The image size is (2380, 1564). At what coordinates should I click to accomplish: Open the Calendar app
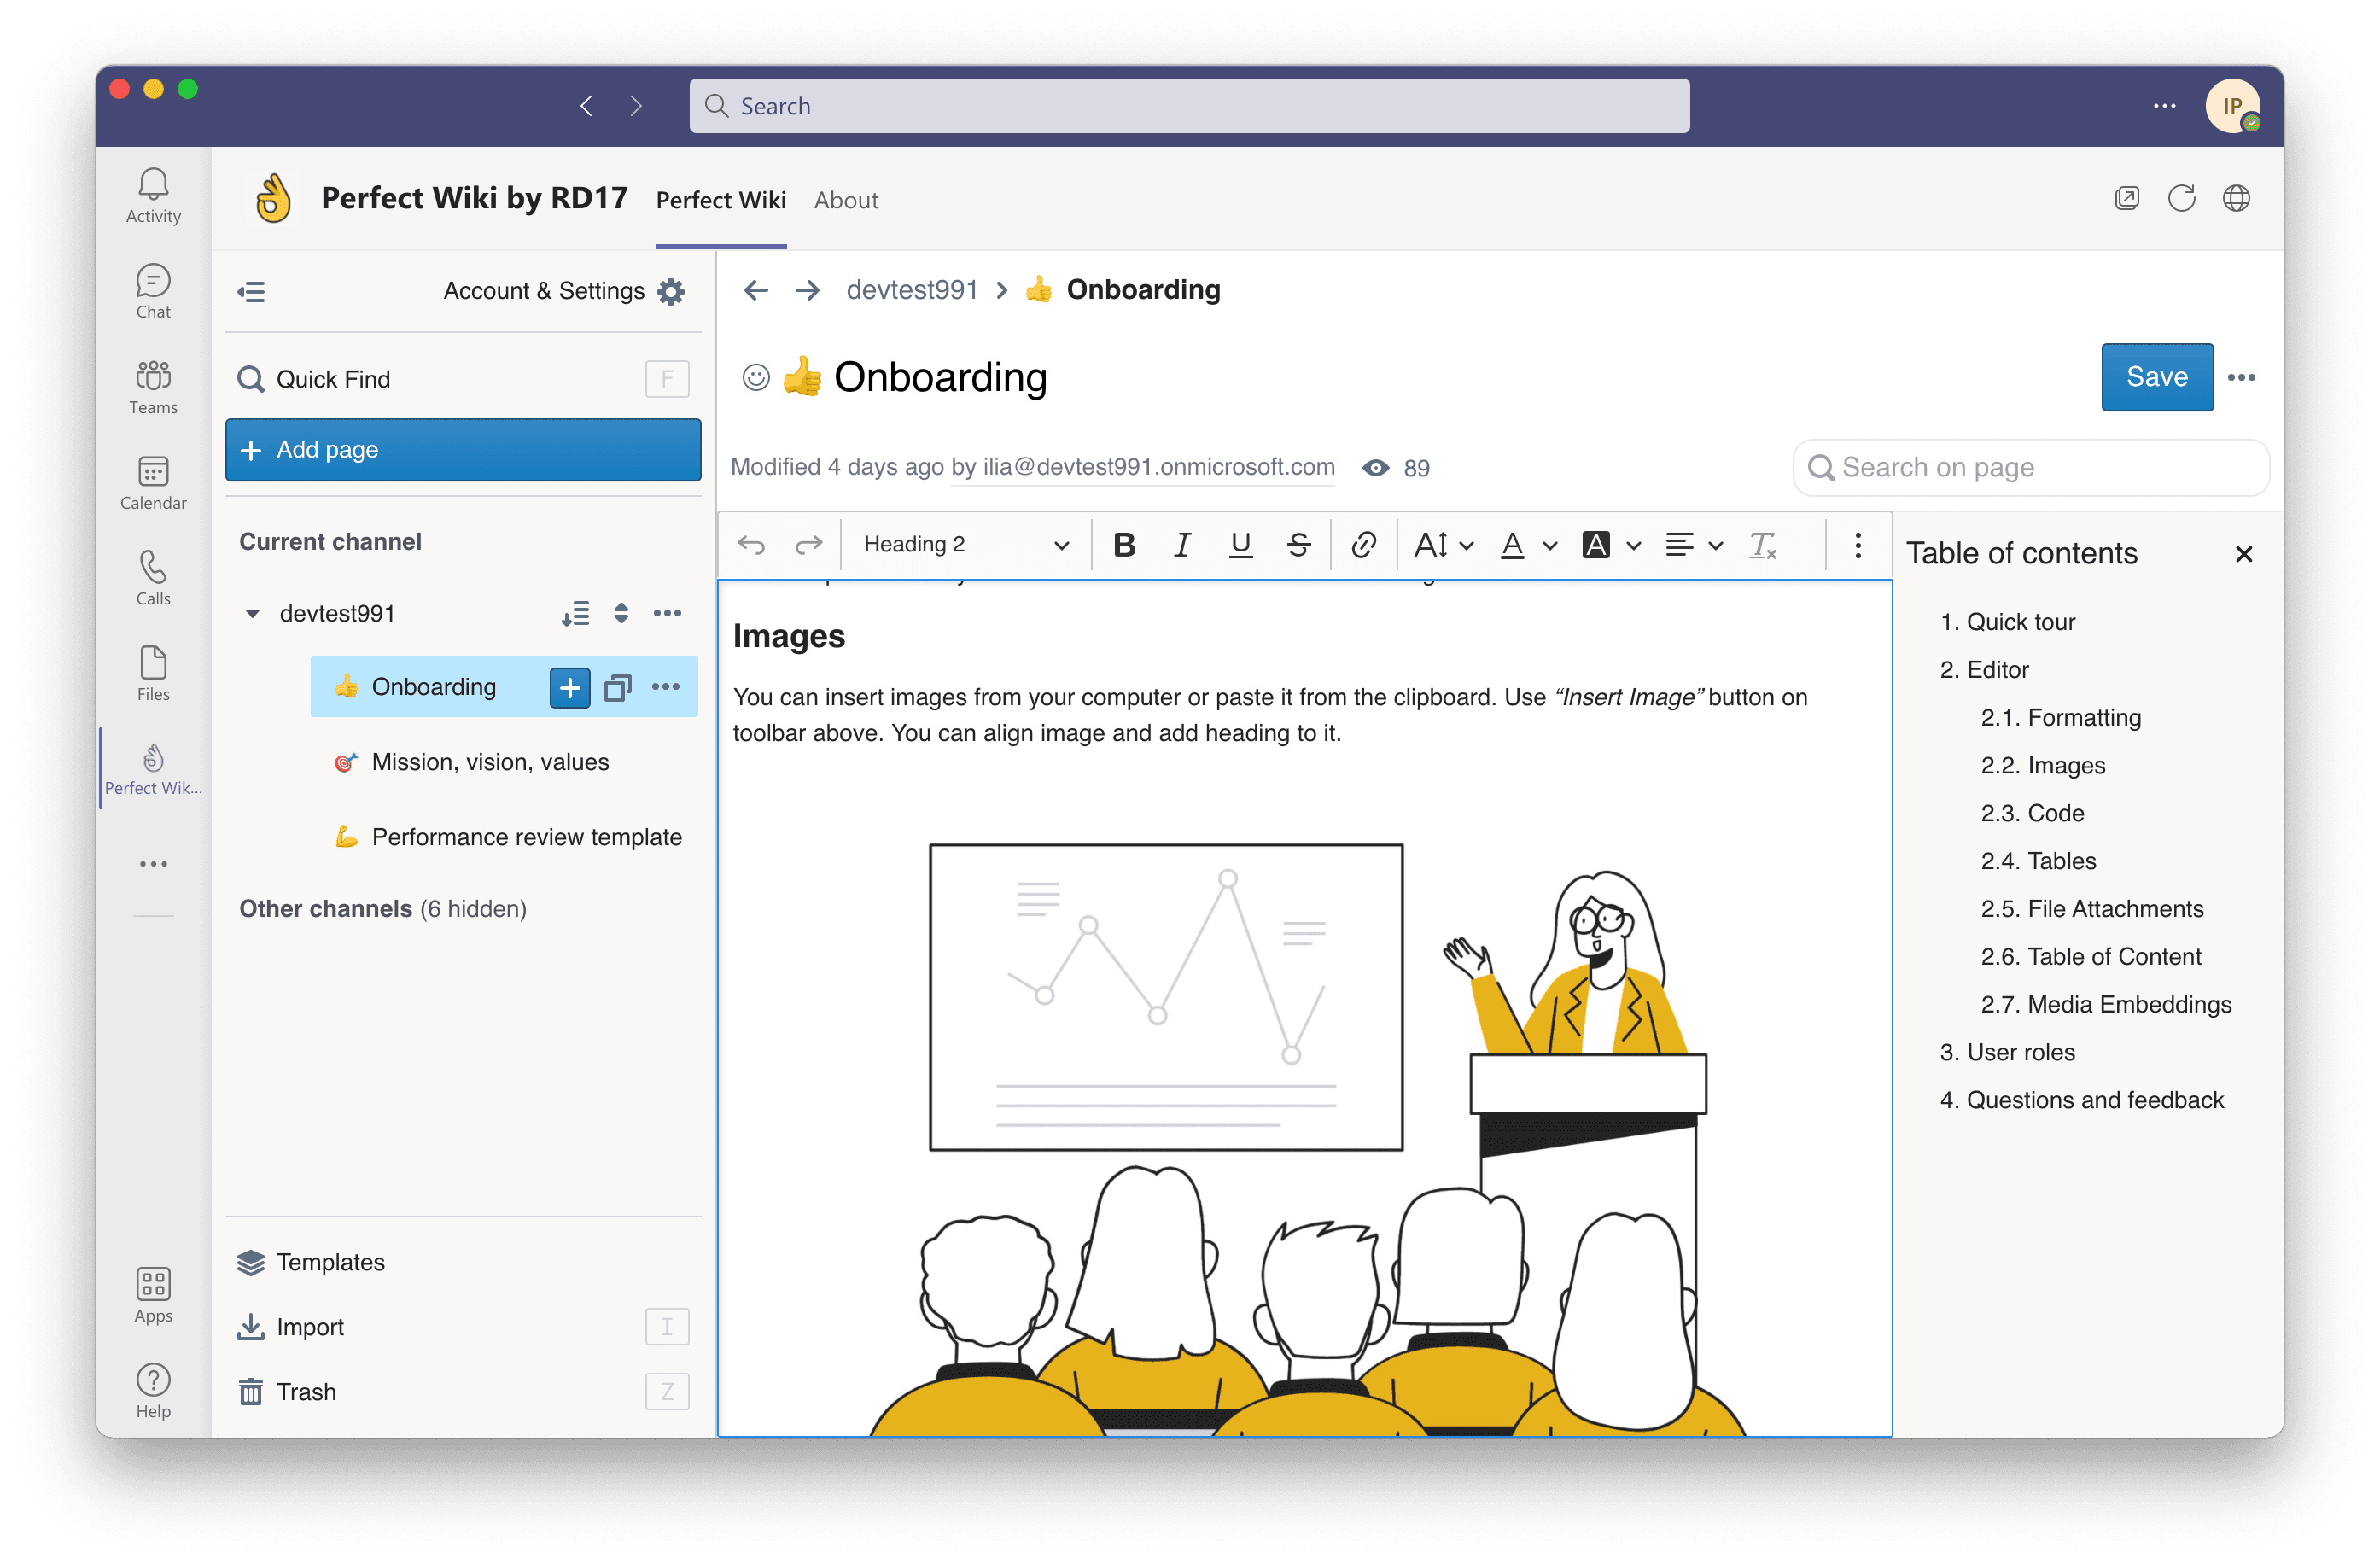pyautogui.click(x=153, y=483)
